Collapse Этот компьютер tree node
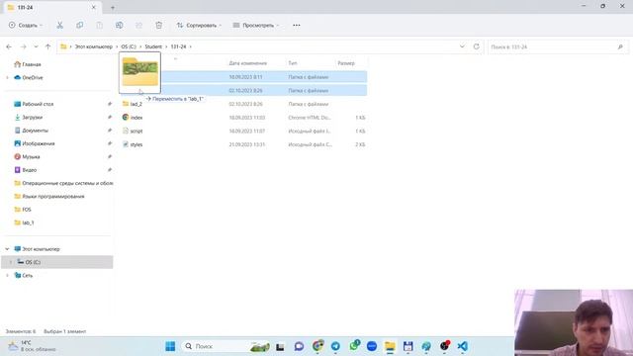 pyautogui.click(x=7, y=249)
